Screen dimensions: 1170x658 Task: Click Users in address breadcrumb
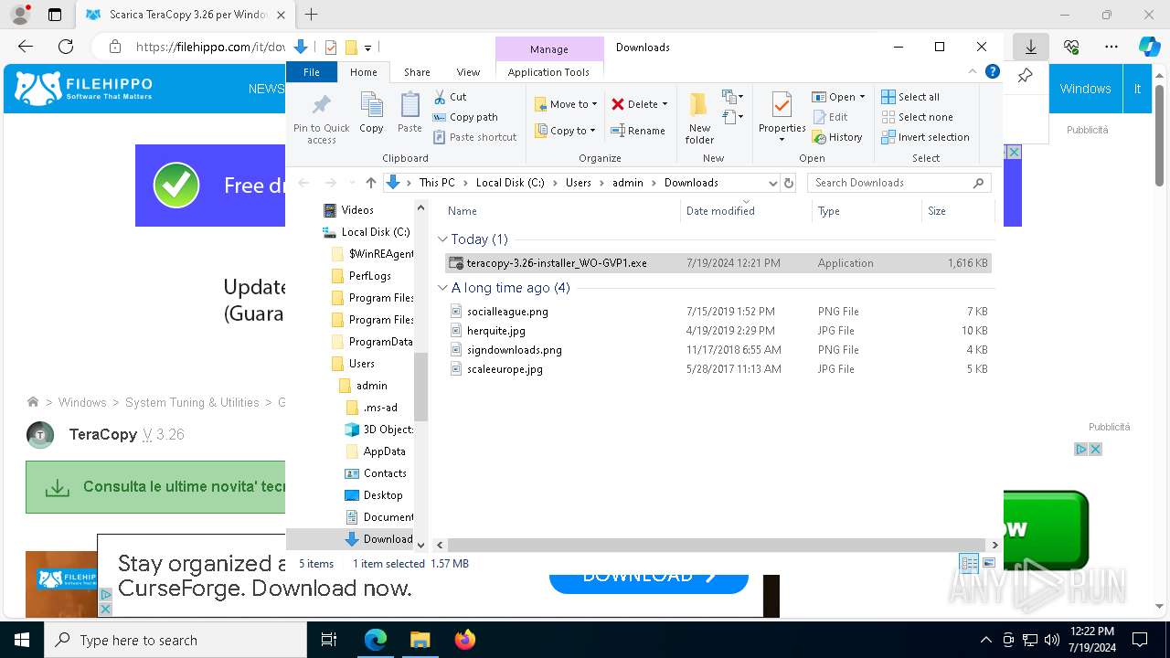click(x=579, y=183)
